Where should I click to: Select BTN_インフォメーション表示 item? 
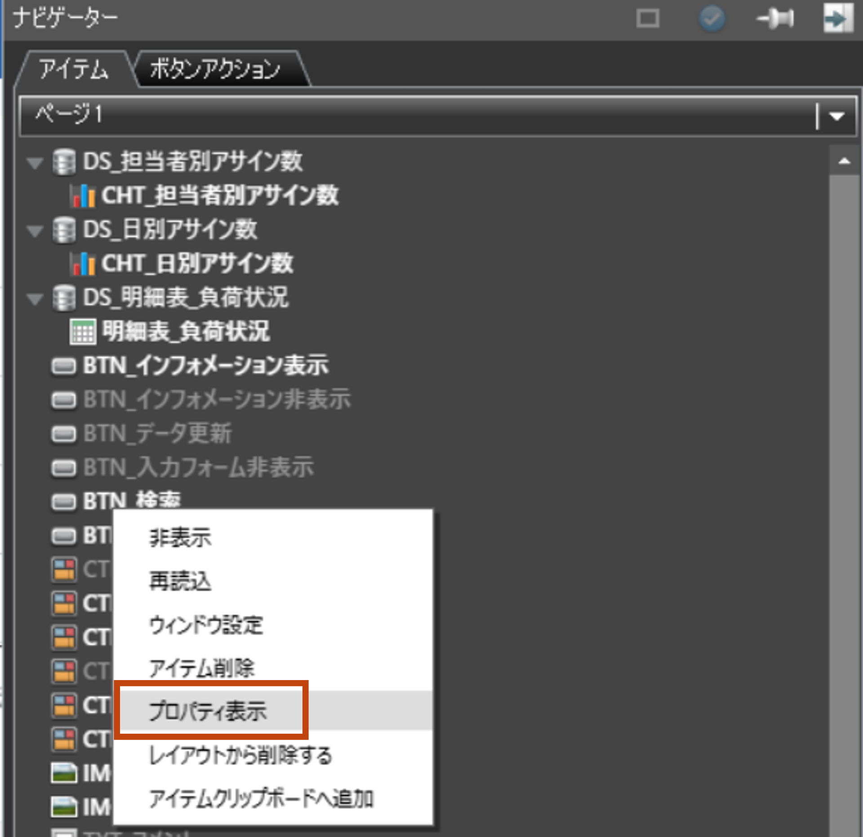click(205, 365)
